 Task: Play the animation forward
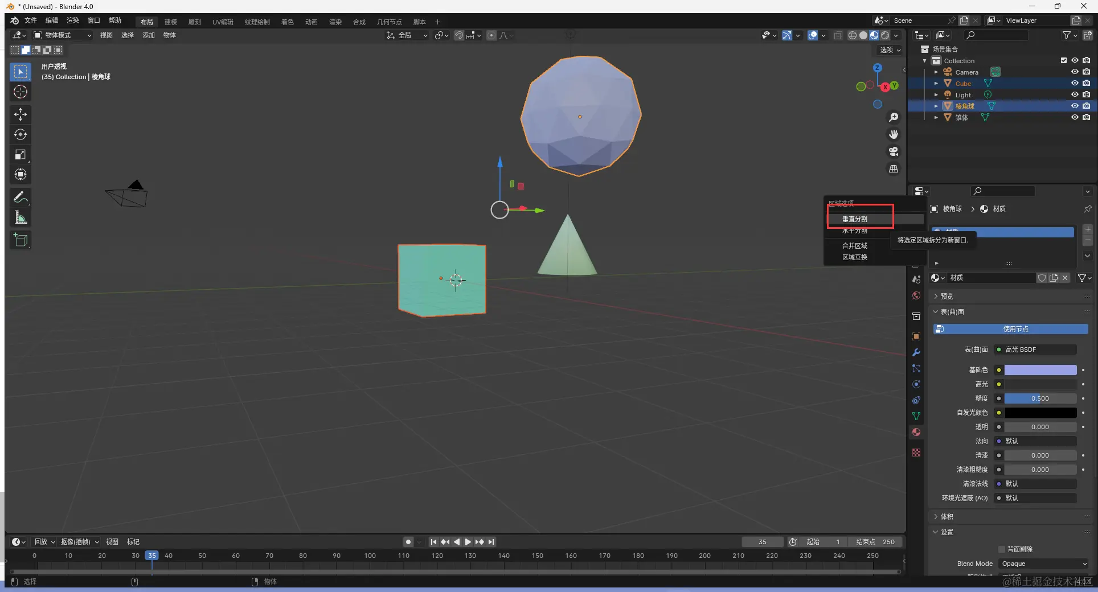click(x=468, y=542)
